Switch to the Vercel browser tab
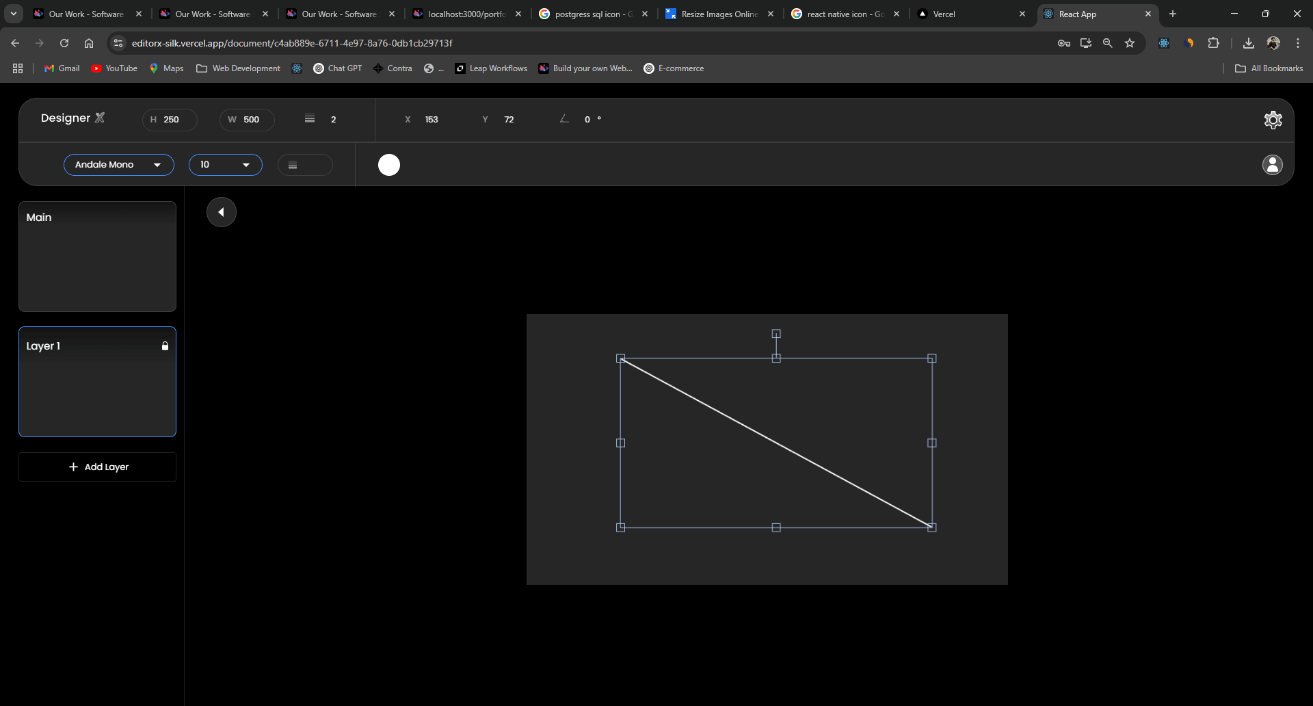1313x706 pixels. pyautogui.click(x=971, y=14)
